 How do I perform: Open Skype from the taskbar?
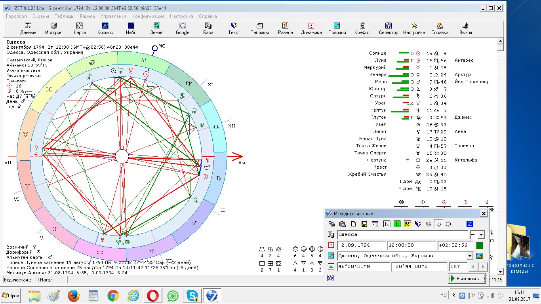tap(192, 296)
